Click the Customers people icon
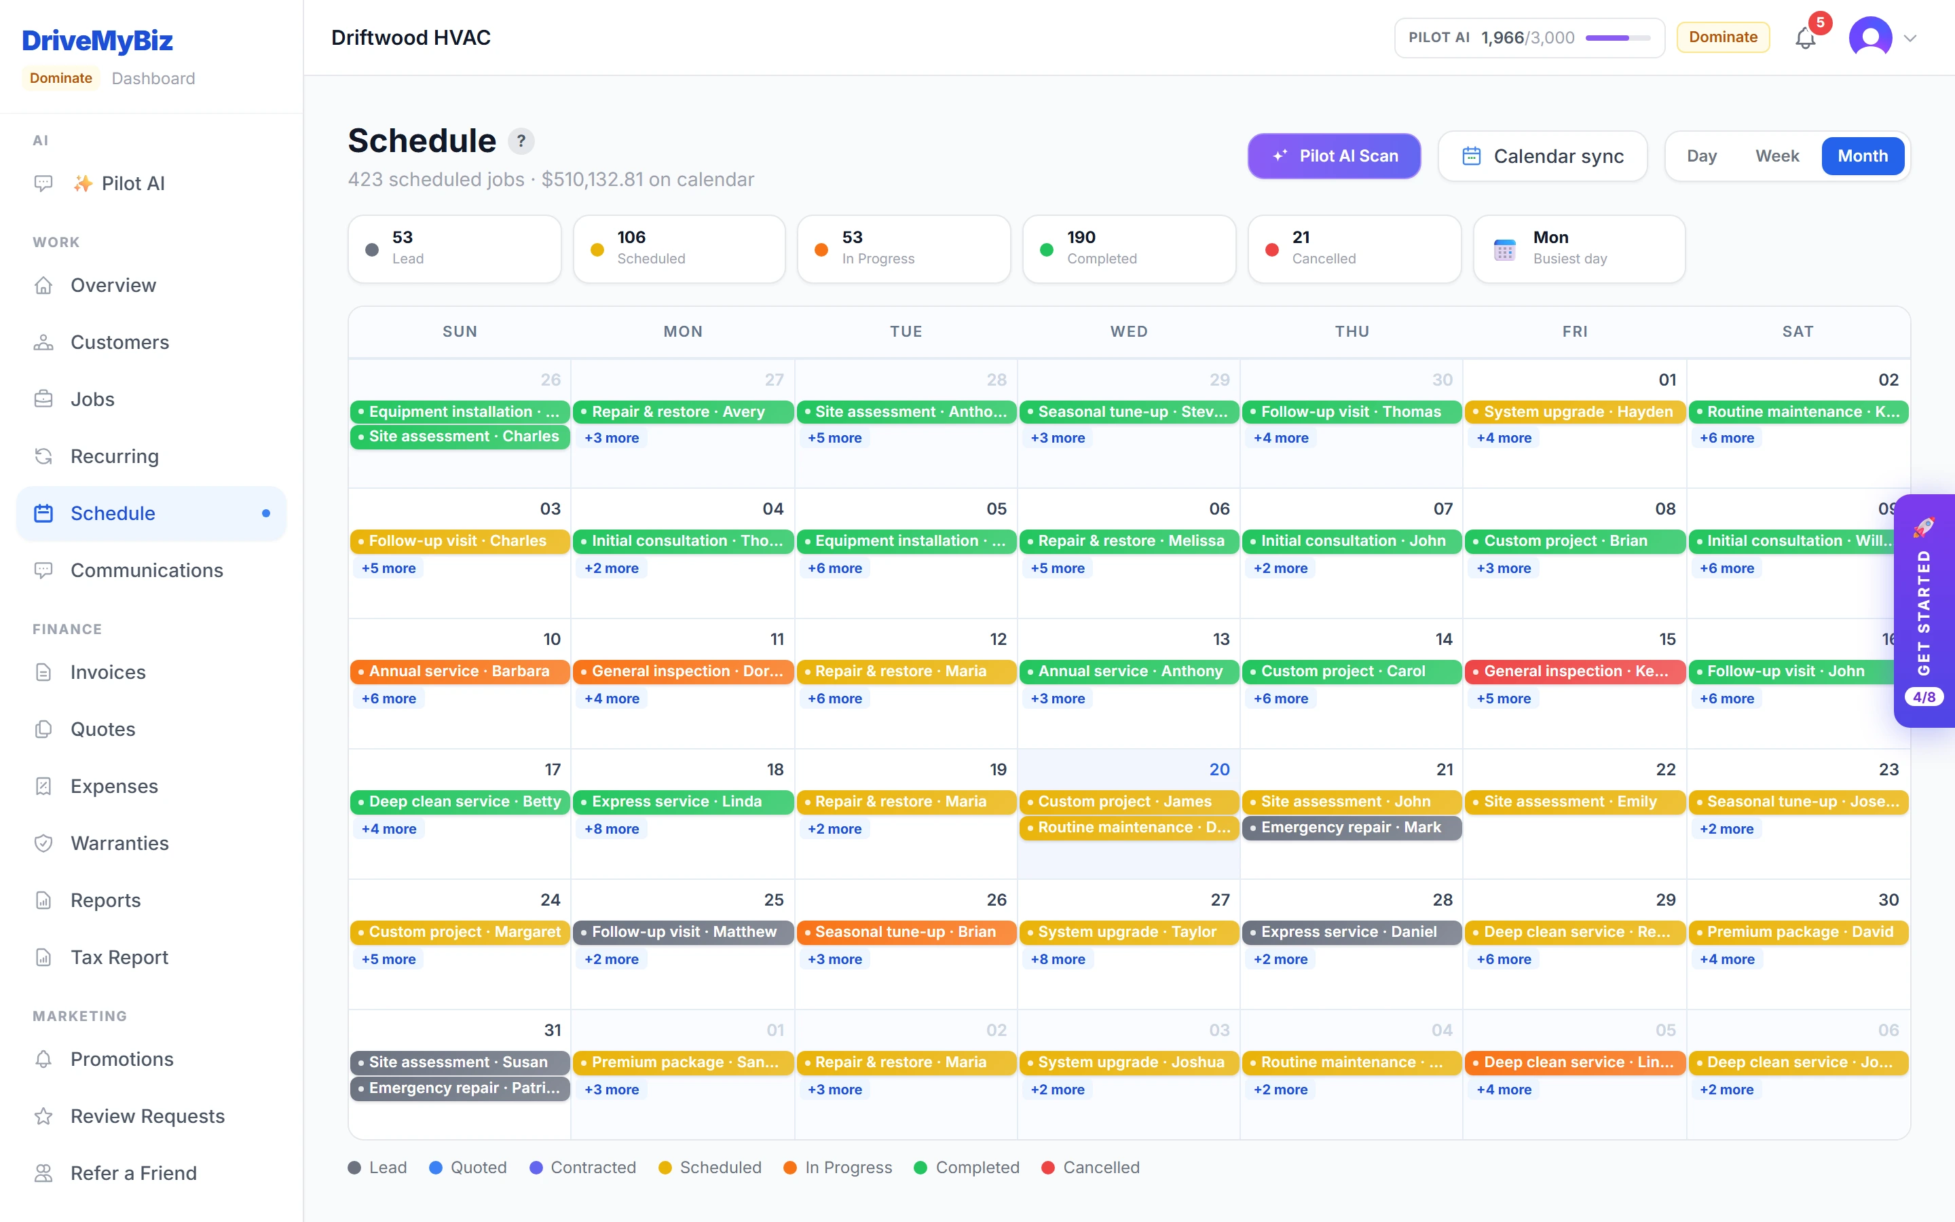The width and height of the screenshot is (1955, 1222). [x=43, y=343]
